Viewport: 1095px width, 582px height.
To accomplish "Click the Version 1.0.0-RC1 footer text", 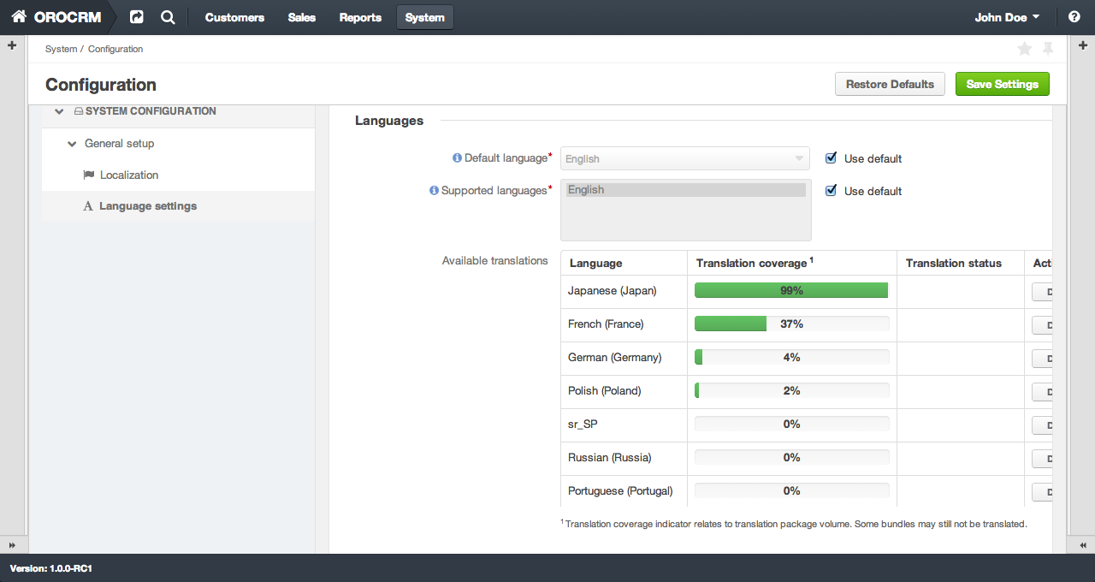I will [51, 568].
